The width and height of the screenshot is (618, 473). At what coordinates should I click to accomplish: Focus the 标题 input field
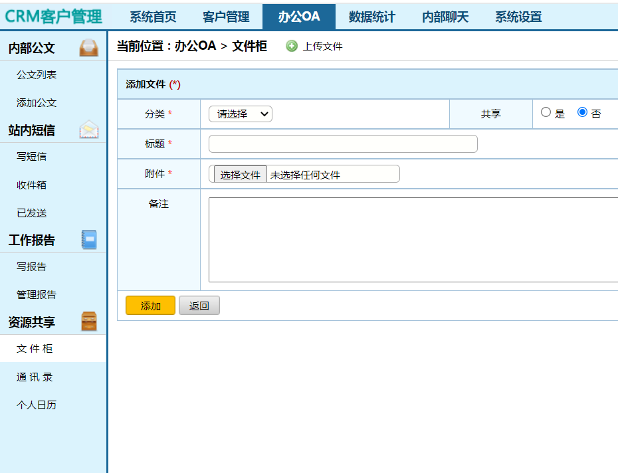pos(343,144)
